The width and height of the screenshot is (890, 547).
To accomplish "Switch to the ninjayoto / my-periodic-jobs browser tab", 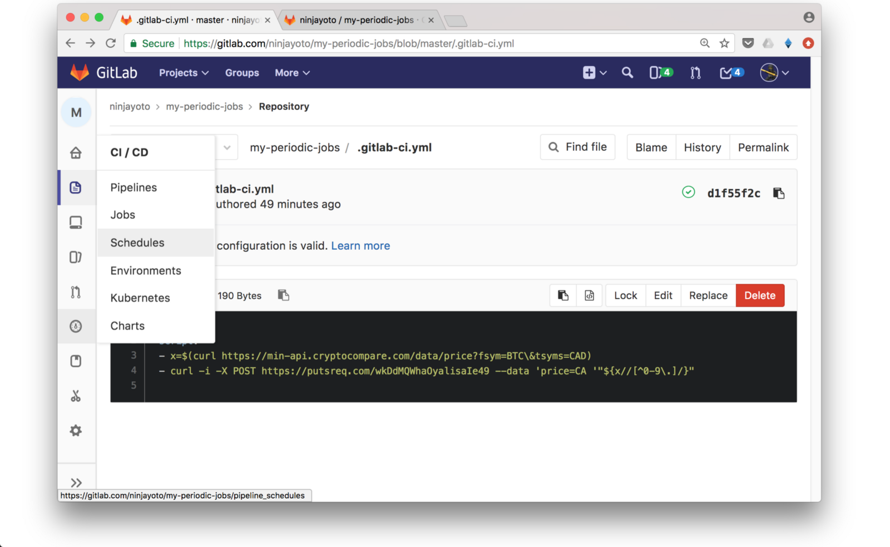I will click(x=356, y=20).
